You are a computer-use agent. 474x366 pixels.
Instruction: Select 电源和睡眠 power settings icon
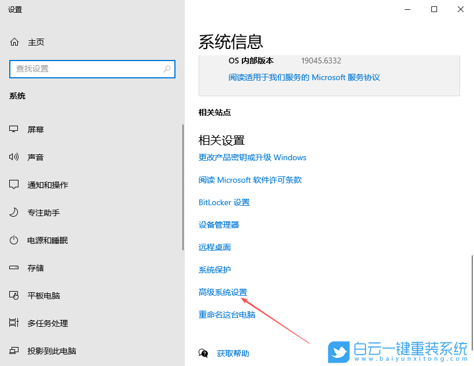(14, 240)
